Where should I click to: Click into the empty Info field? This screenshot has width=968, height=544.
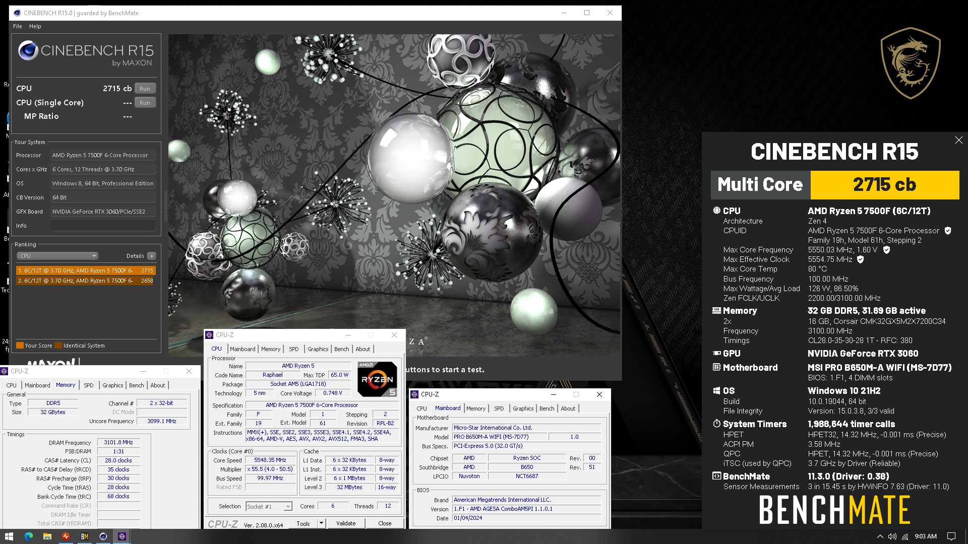[103, 226]
